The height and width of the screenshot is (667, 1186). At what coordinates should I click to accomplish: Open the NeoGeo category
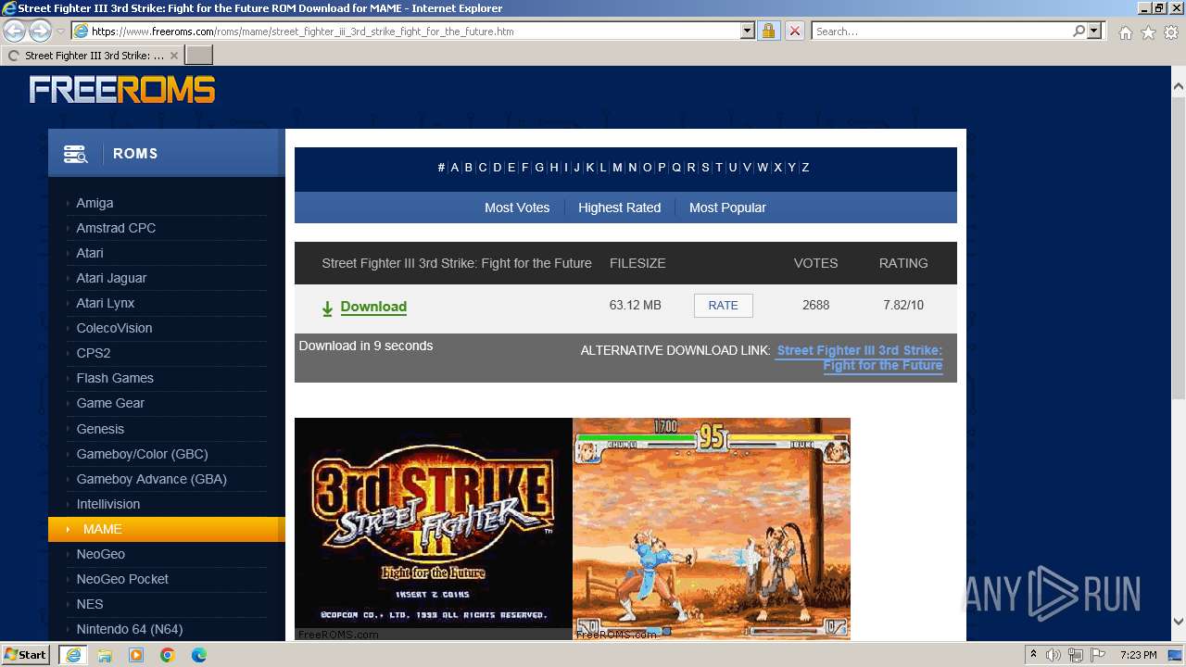100,554
